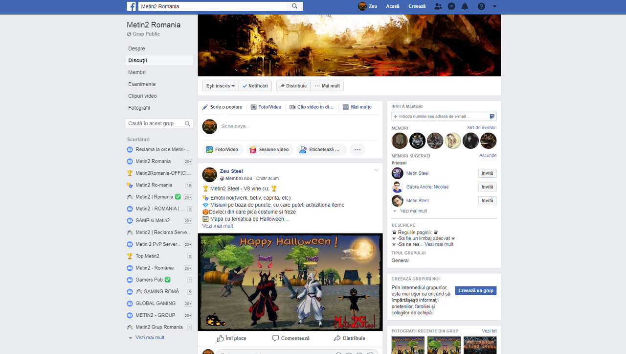Viewport: 626px width, 354px height.
Task: Open the Ești înscris dropdown
Action: point(220,86)
